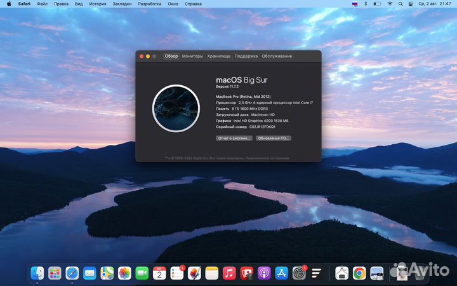Open Launchpad from the Dock

(55, 273)
